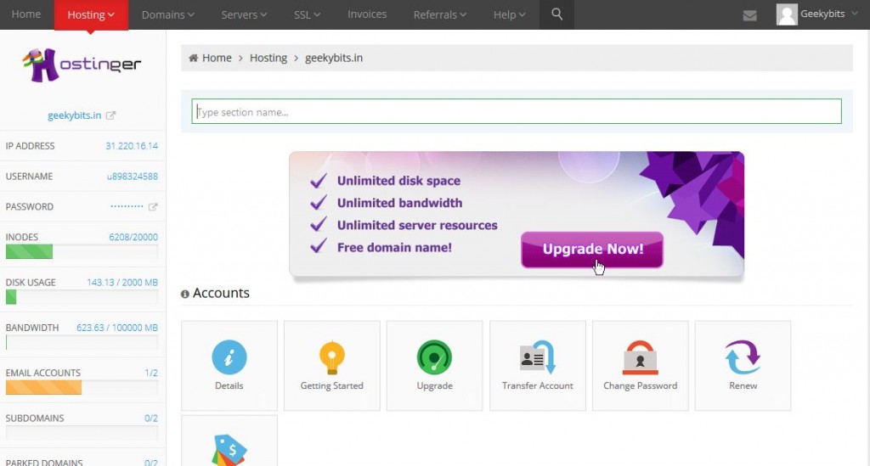Go to Home in top navigation
This screenshot has height=466, width=870.
tap(26, 14)
